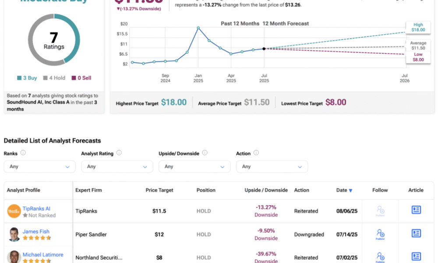Viewport: 438px width, 263px height.
Task: Click the Average $11.50 forecast label
Action: tap(418, 46)
